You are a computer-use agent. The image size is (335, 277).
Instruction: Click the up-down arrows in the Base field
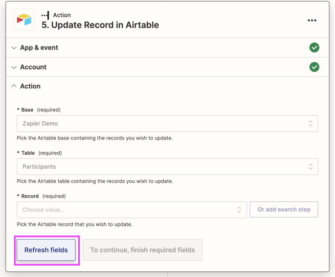[x=310, y=124]
